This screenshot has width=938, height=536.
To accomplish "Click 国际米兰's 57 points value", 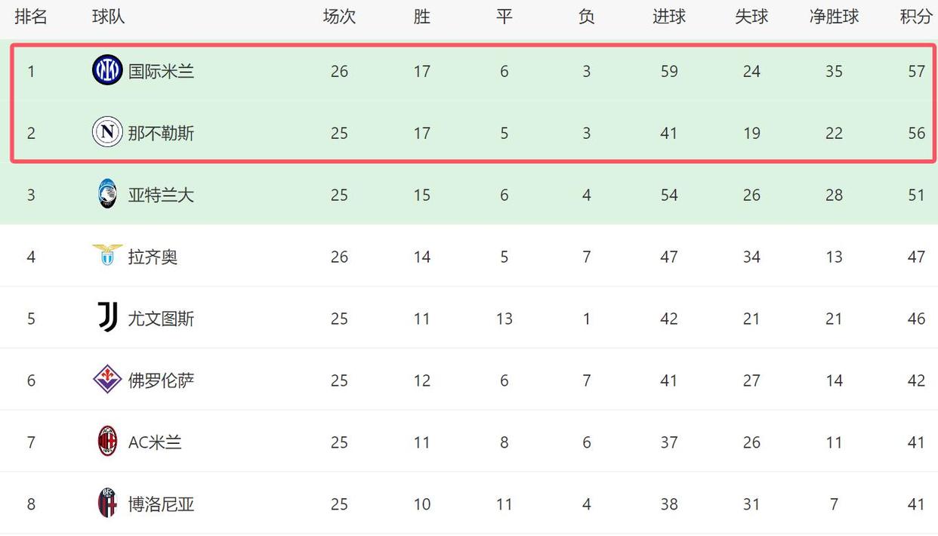I will tap(916, 71).
